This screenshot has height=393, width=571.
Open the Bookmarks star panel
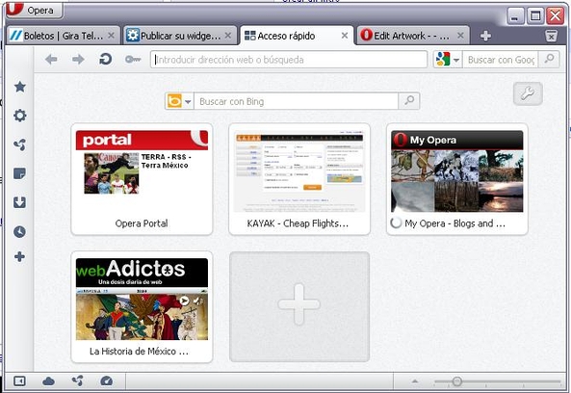(19, 87)
